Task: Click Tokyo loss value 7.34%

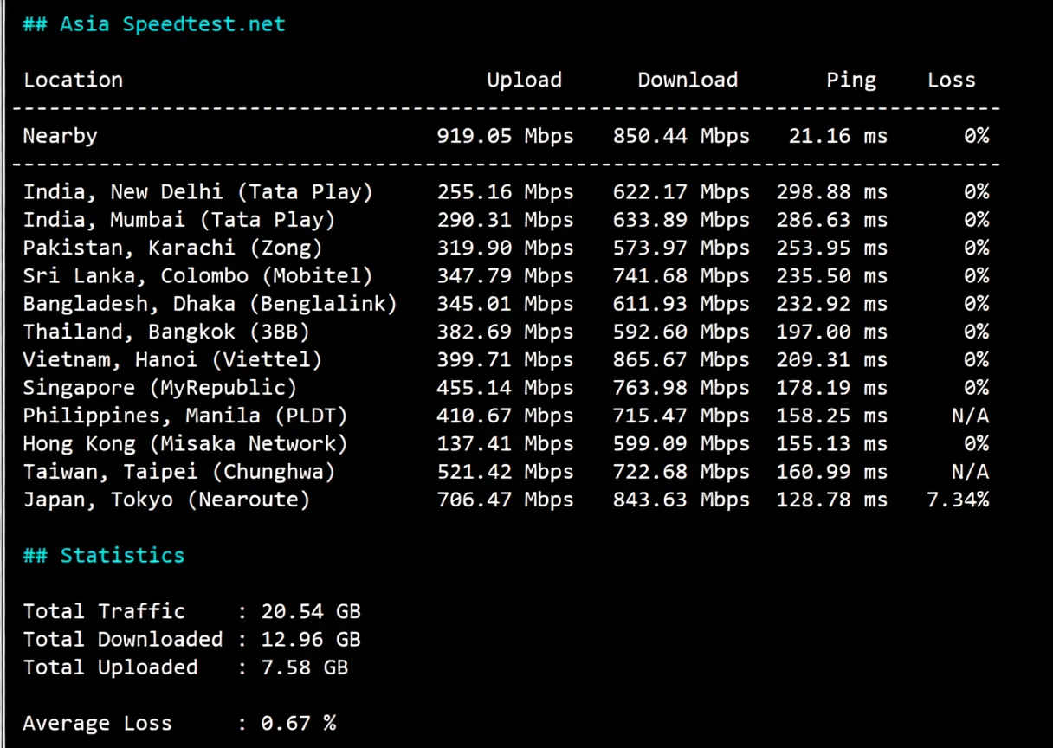Action: pyautogui.click(x=958, y=500)
